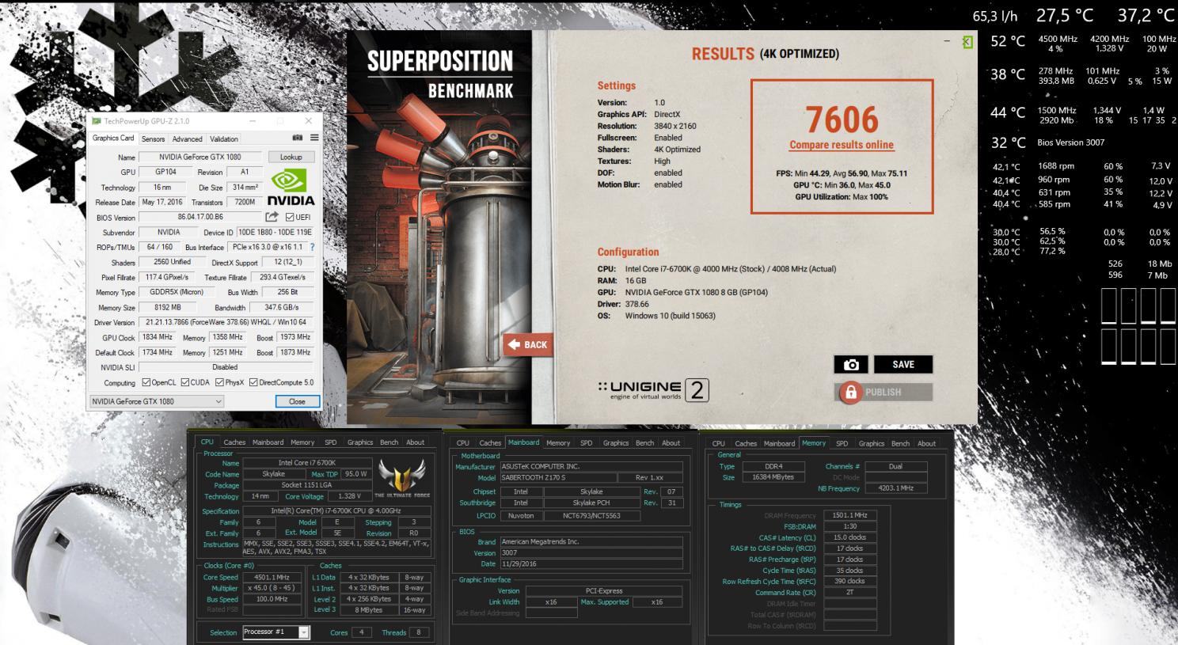
Task: Click the PUBLISH button
Action: pyautogui.click(x=883, y=392)
